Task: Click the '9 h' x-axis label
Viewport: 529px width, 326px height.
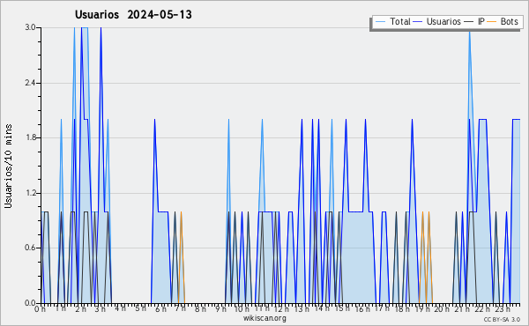Action: pyautogui.click(x=220, y=308)
